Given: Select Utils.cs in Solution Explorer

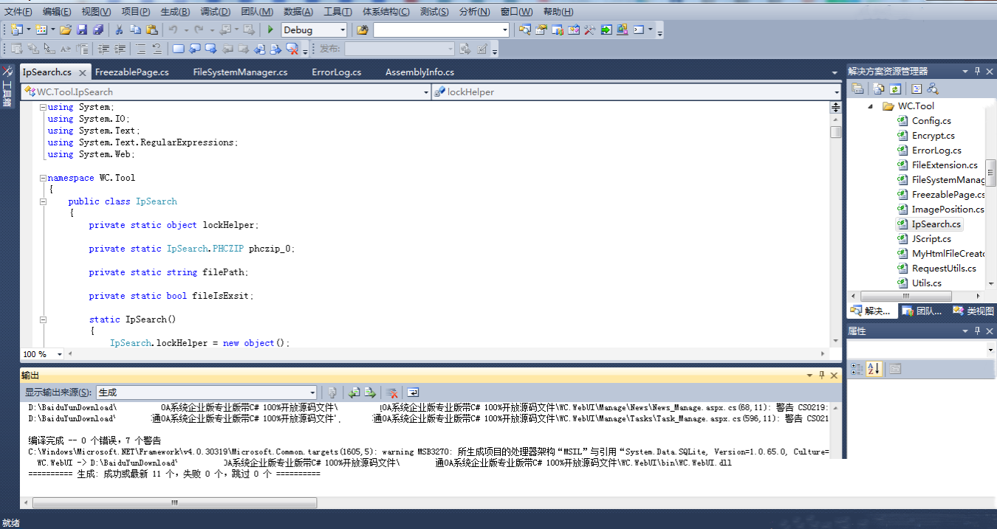Looking at the screenshot, I should (926, 283).
